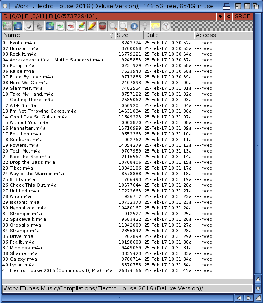Click the red trash Delete icon
The width and height of the screenshot is (263, 303).
[103, 26]
